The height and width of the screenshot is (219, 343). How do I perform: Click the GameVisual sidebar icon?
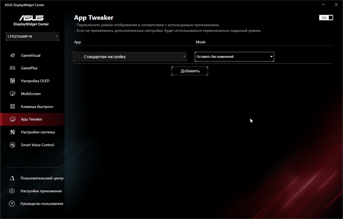click(12, 55)
